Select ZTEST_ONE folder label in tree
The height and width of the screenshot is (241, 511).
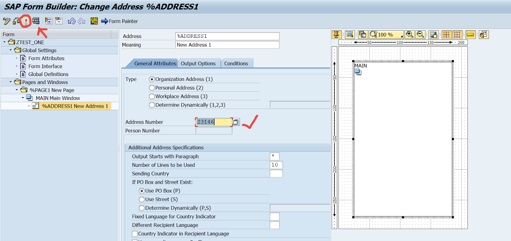(30, 42)
